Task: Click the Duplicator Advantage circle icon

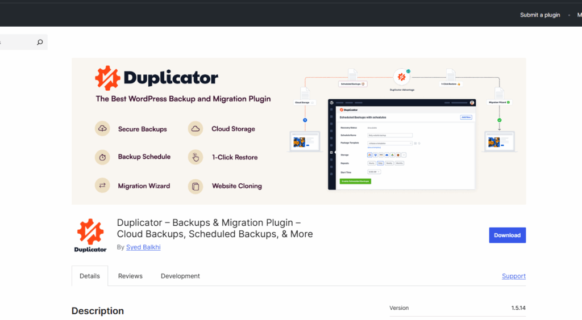Action: (x=402, y=76)
